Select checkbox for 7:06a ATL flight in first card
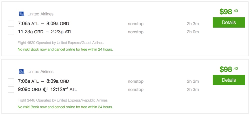The image size is (250, 115). click(x=11, y=24)
